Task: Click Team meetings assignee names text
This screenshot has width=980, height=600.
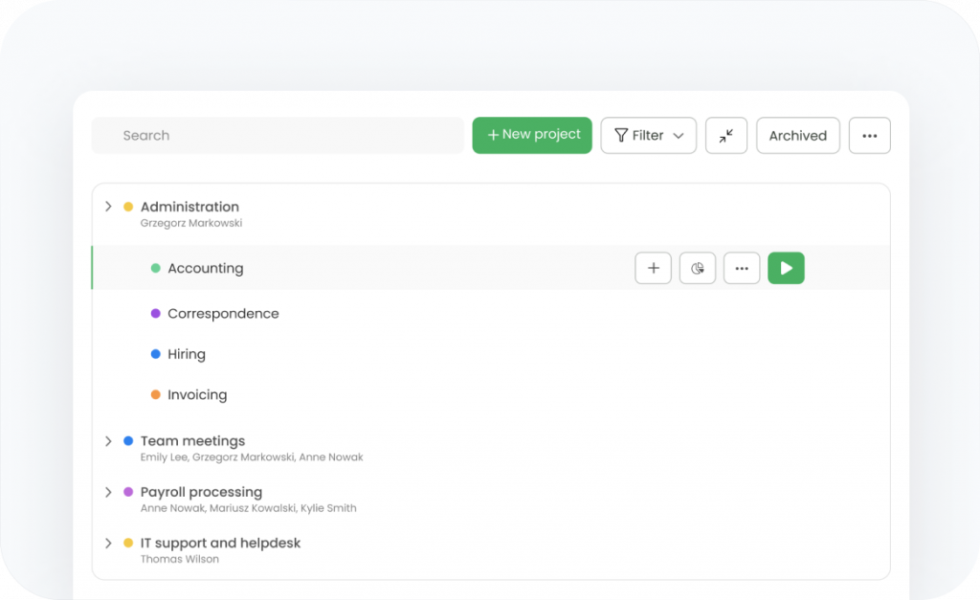Action: point(252,457)
